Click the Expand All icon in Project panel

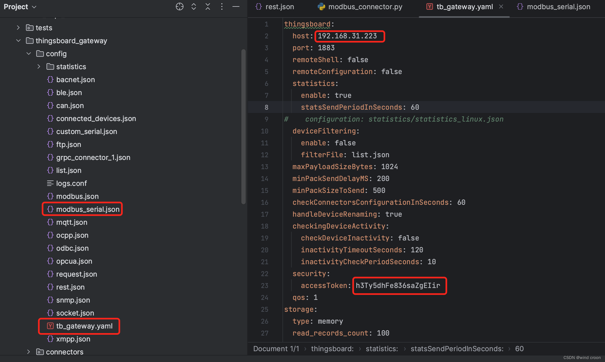click(x=194, y=6)
